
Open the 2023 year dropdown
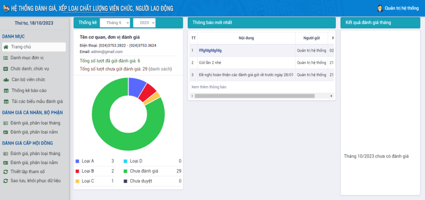(144, 23)
